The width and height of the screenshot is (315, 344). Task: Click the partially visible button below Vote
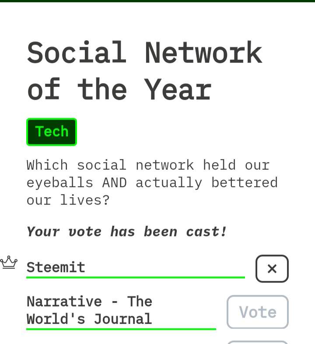pyautogui.click(x=258, y=342)
